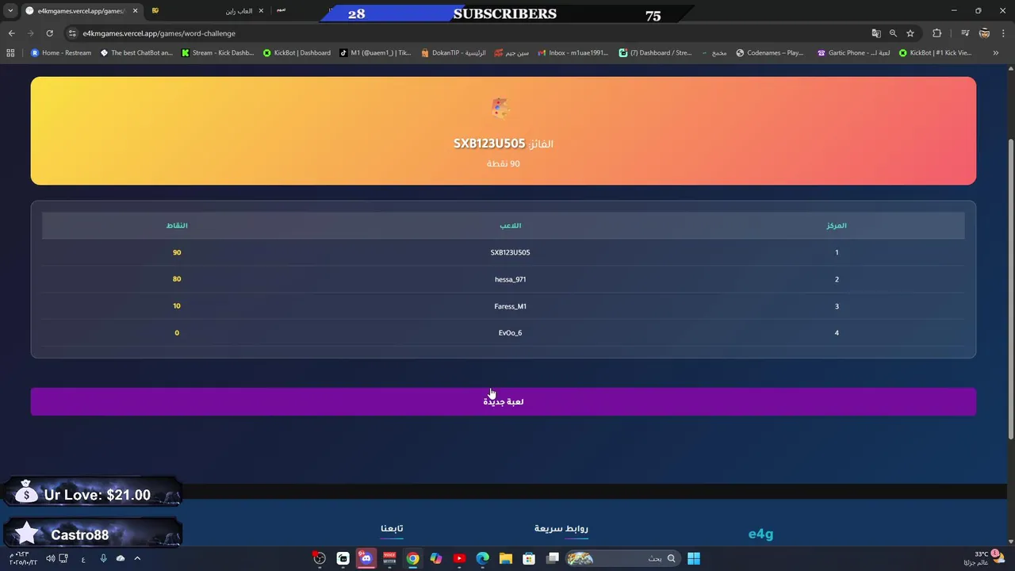Open DokanTIP bookmark
Screen dimensions: 1015x571
click(x=454, y=53)
